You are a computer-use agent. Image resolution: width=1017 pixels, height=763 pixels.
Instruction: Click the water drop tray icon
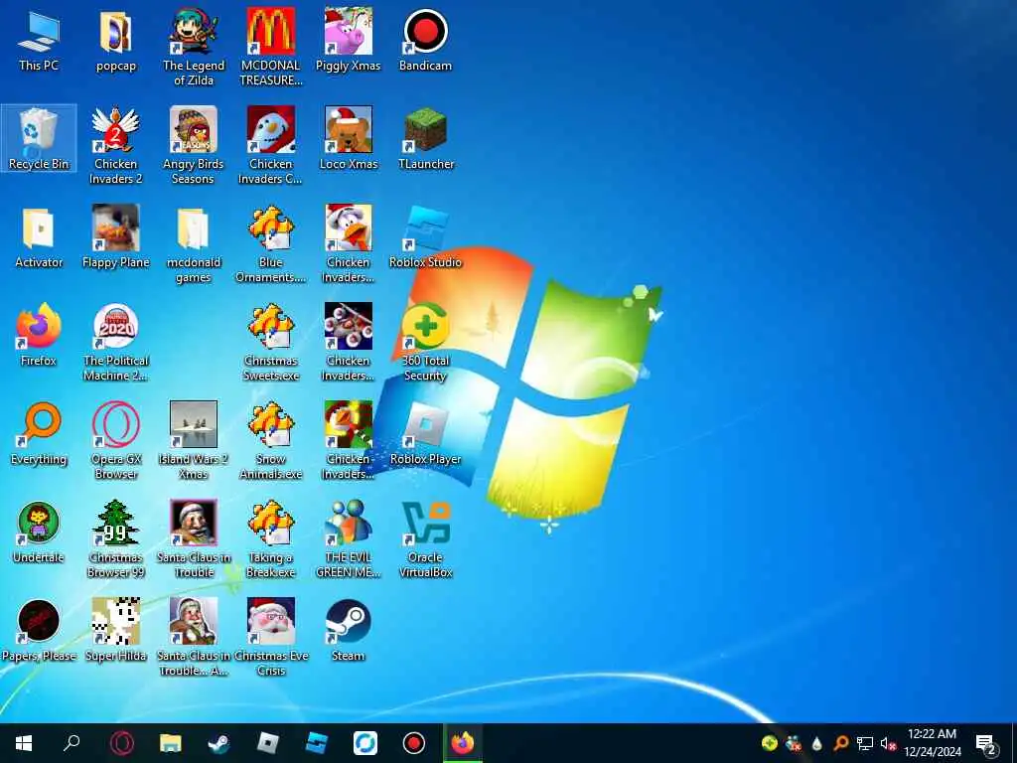(x=816, y=743)
